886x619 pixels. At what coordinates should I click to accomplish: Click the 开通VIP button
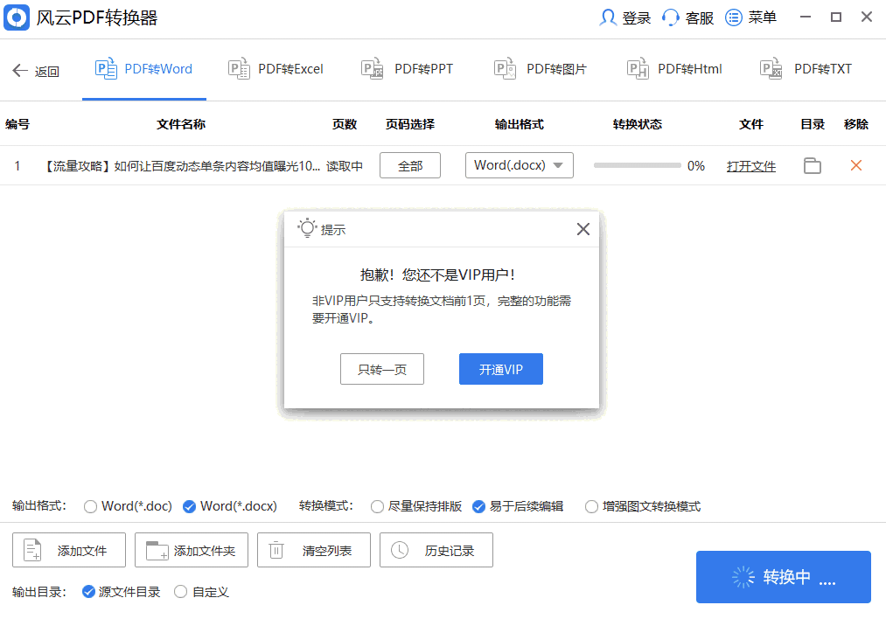[x=501, y=369]
